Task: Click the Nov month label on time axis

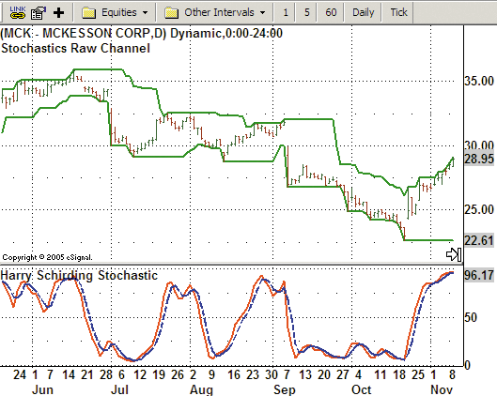Action: click(442, 389)
